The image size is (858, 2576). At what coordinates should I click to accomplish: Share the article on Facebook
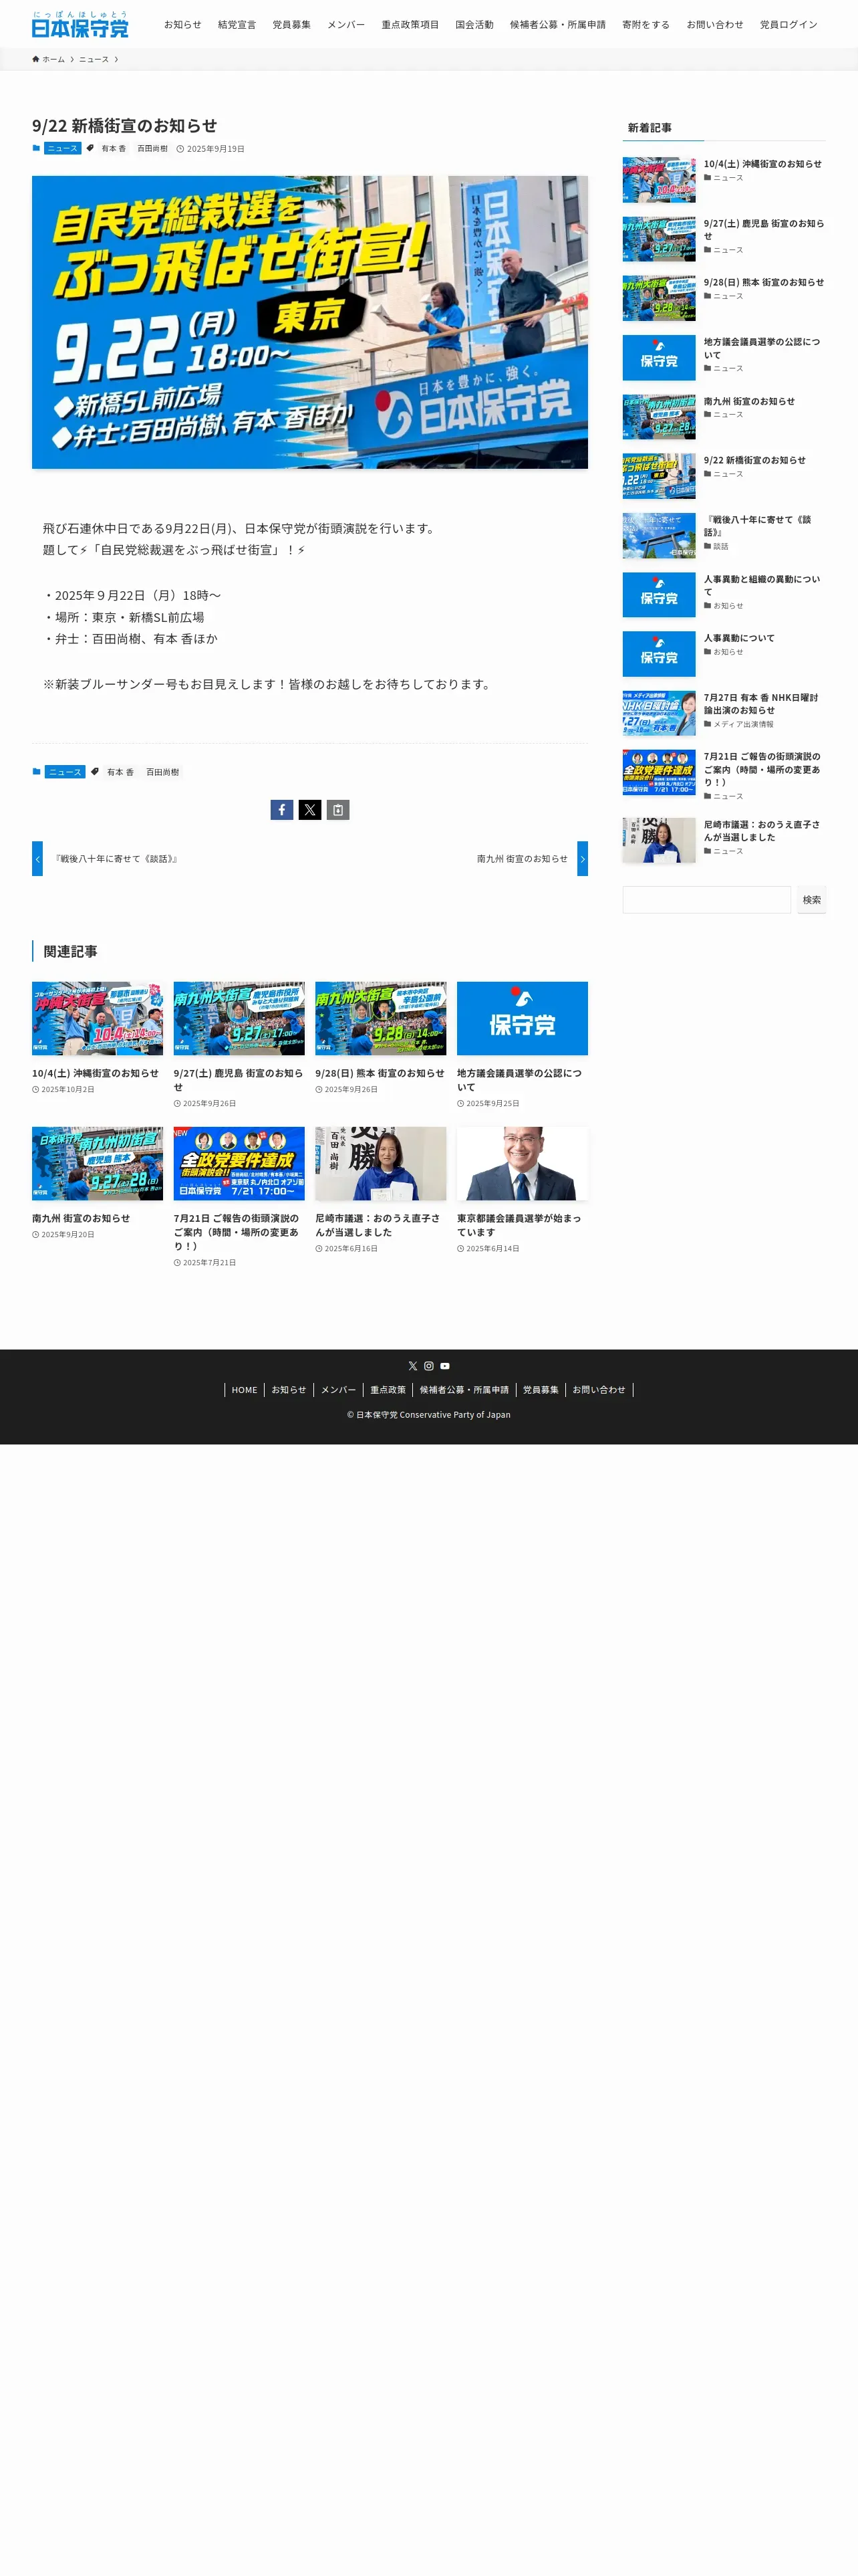(282, 810)
